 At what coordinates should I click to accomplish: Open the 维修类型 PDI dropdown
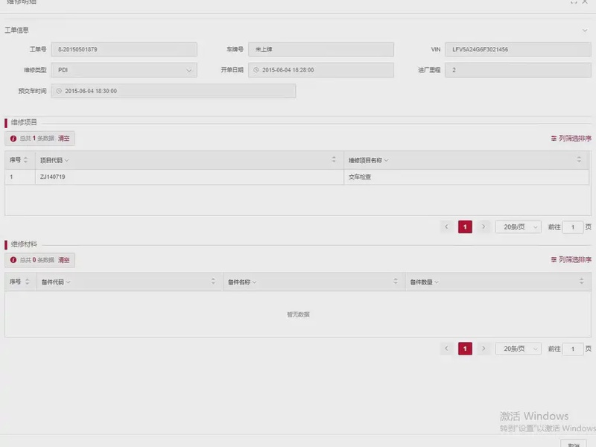[x=188, y=70]
